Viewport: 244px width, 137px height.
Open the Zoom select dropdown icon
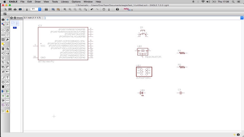pos(85,9)
